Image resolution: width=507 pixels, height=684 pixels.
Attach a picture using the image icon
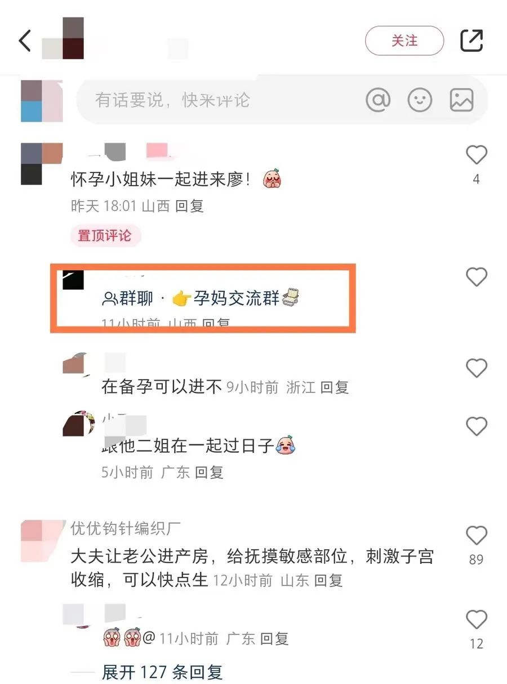click(461, 100)
